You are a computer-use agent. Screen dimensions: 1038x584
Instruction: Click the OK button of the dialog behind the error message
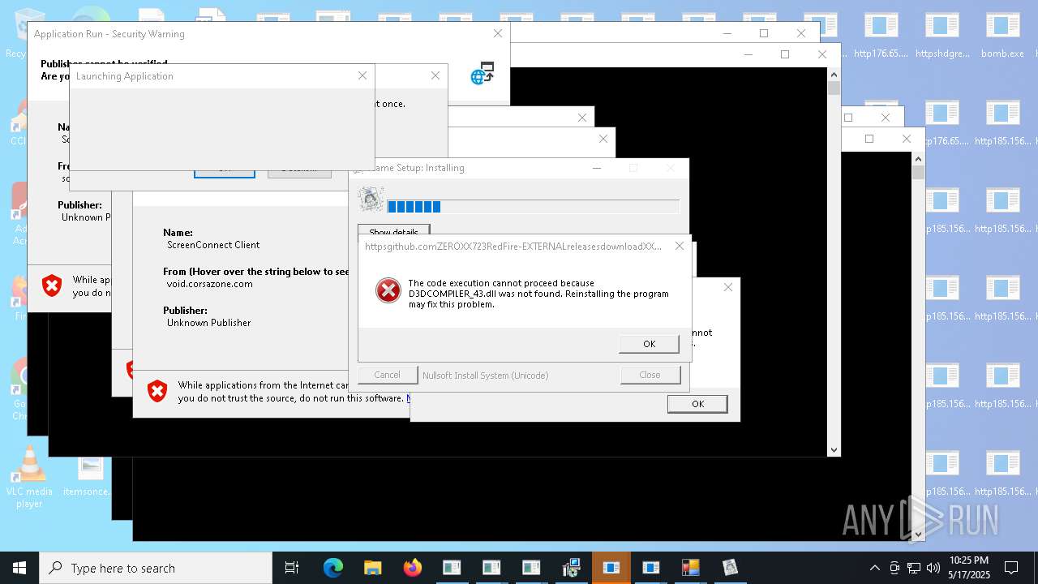tap(697, 404)
